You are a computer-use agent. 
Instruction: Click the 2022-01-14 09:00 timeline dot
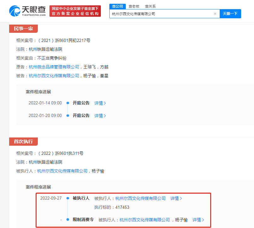(68, 103)
